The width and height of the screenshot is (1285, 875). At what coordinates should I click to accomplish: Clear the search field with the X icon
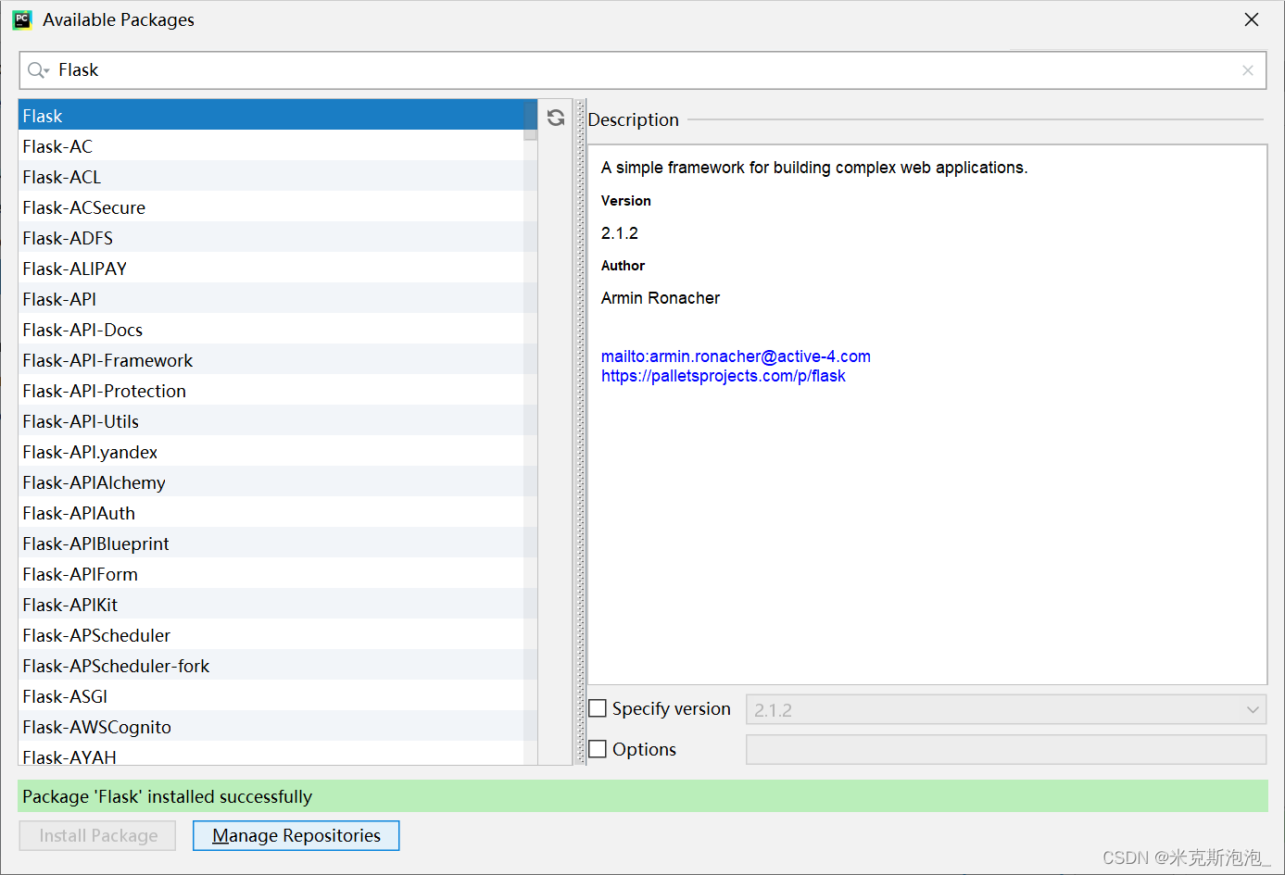pos(1248,70)
